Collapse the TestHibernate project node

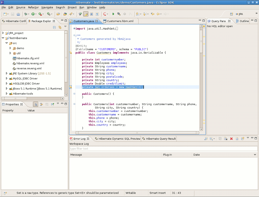tap(3, 38)
